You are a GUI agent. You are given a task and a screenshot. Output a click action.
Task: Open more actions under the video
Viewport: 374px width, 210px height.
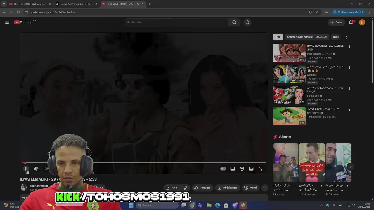[264, 188]
